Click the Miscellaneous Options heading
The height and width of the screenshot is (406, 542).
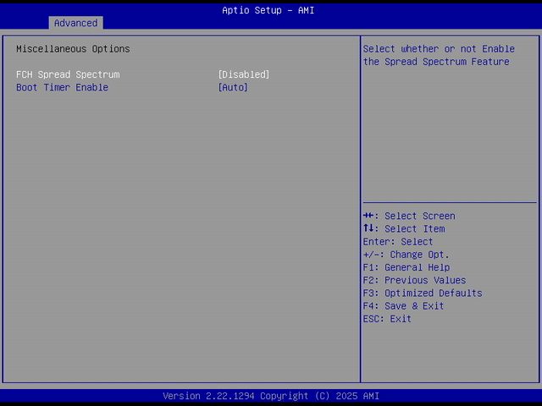73,49
